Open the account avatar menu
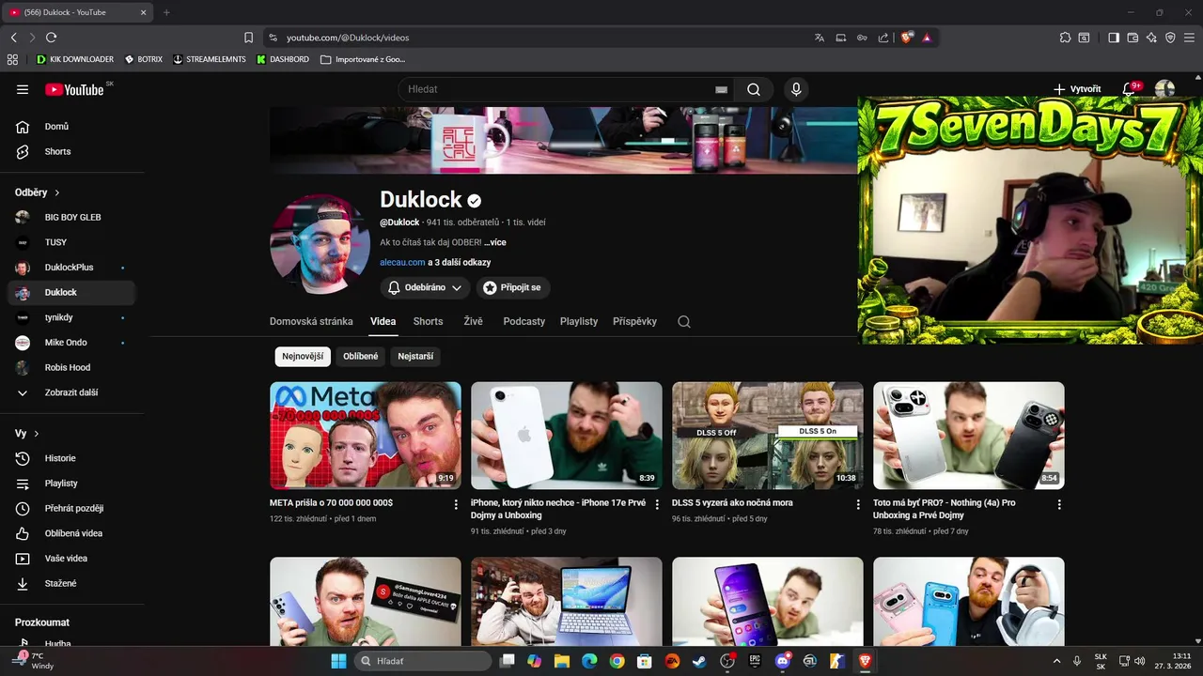 point(1164,89)
